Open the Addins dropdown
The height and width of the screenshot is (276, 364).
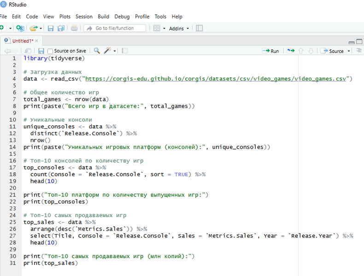tap(179, 29)
